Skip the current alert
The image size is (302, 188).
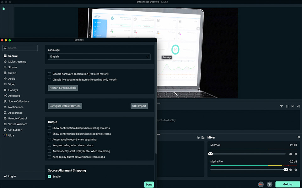coord(292,106)
